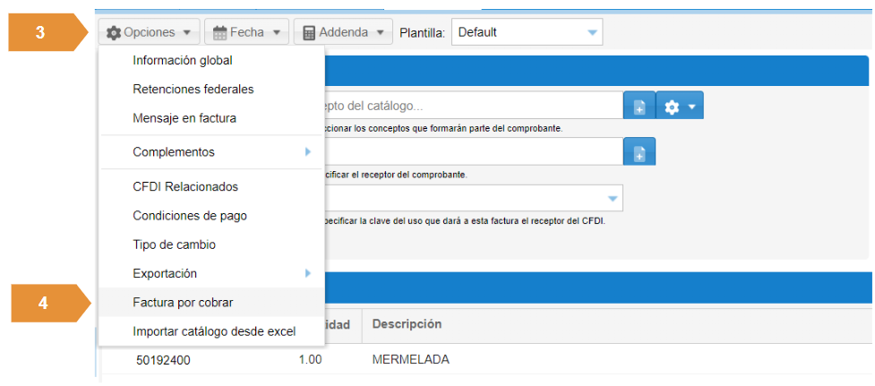This screenshot has width=875, height=386.
Task: Click the add concept icon beside catalog search
Action: click(639, 107)
